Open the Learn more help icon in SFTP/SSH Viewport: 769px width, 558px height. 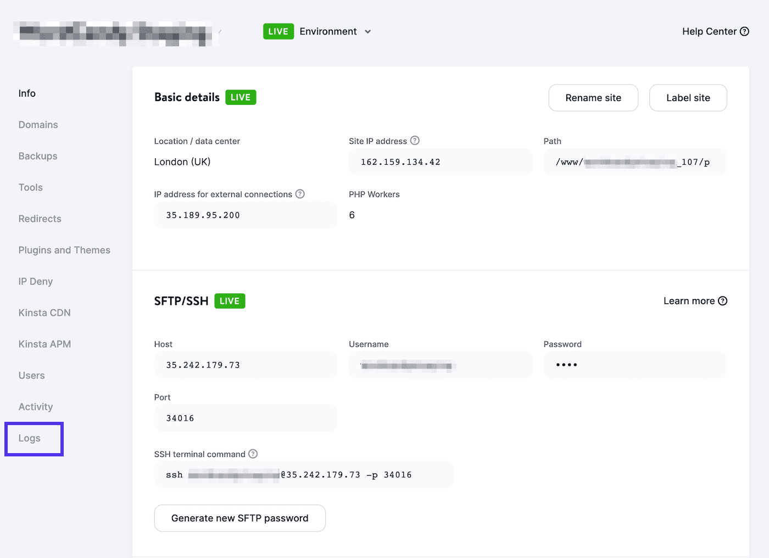[x=723, y=300]
